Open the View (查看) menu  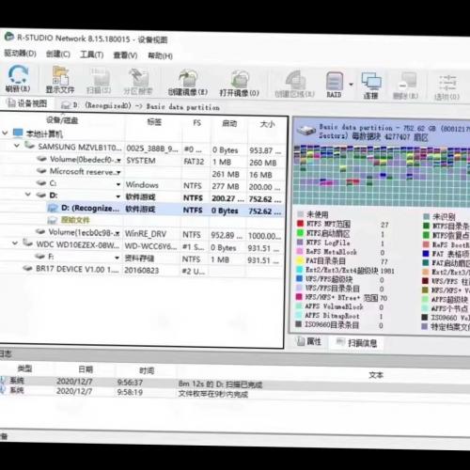click(125, 55)
